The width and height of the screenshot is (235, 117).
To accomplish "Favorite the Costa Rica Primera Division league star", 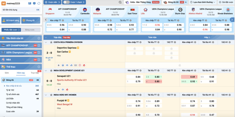I will click(51, 42).
